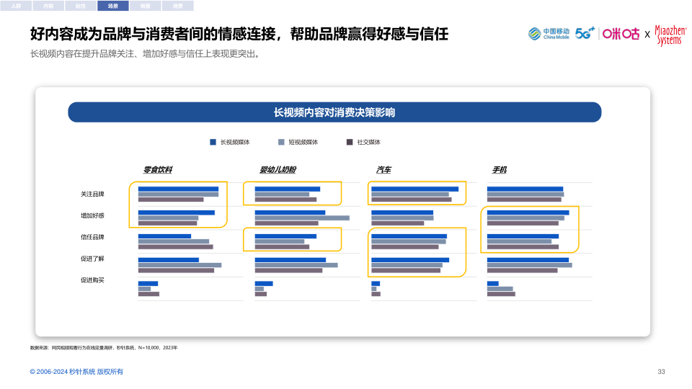Click the 短视频媒体 legend color square
This screenshot has width=692, height=389.
point(281,142)
